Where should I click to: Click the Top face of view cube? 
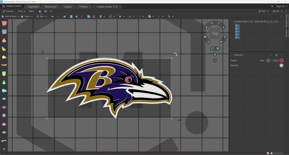click(x=215, y=34)
